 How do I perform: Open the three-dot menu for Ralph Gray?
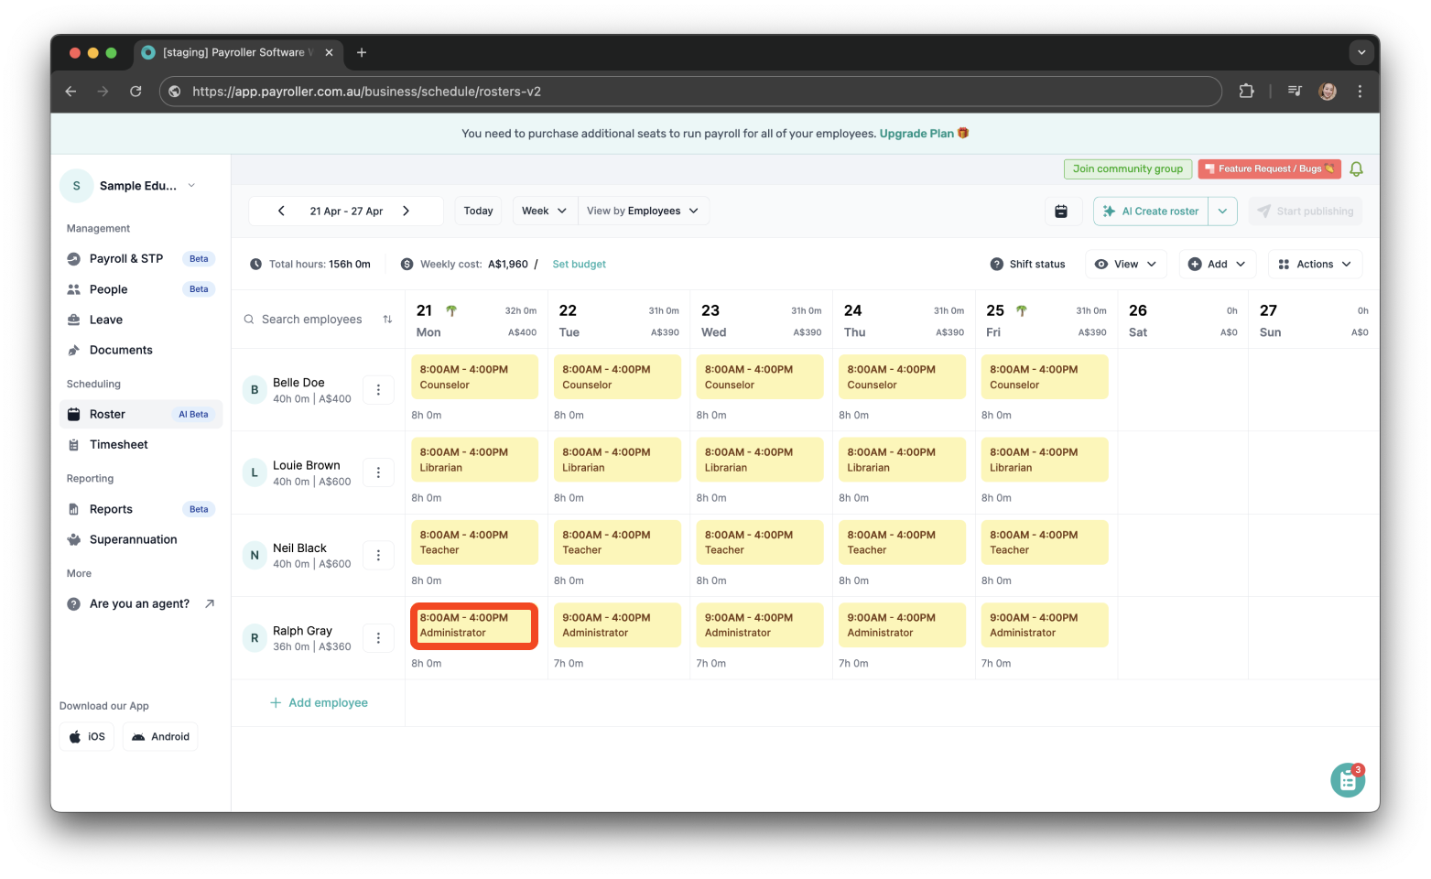pyautogui.click(x=378, y=637)
